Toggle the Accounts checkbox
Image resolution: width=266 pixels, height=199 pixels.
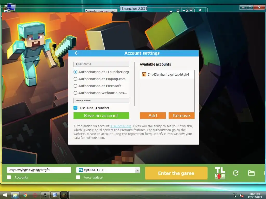(x=9, y=177)
